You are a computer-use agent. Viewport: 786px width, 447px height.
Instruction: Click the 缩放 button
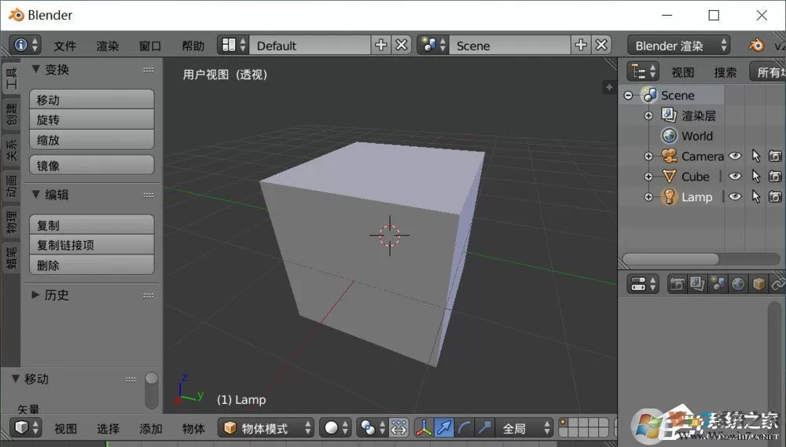[x=92, y=140]
